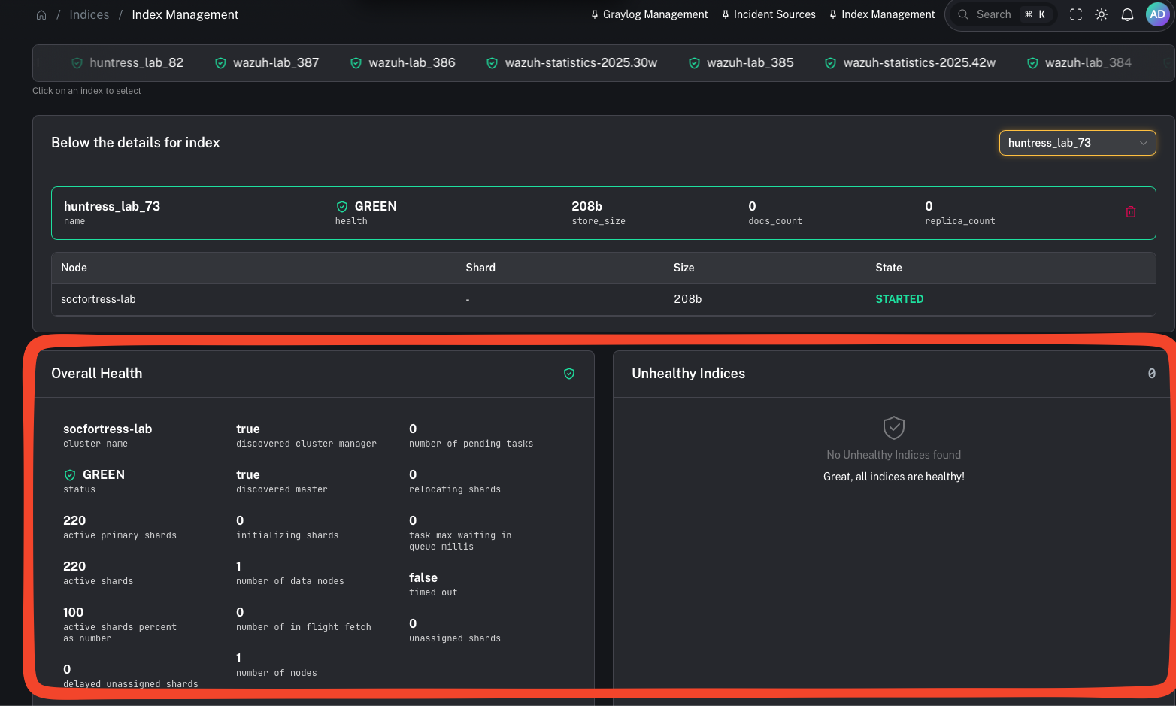Click the GREEN status shield icon under cluster name
The image size is (1176, 706).
point(70,475)
